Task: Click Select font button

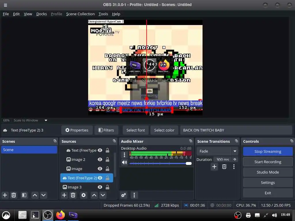Action: (136, 130)
